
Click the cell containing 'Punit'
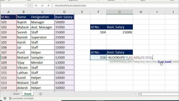(23, 52)
